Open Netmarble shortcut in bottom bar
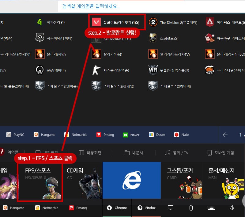Screen dimensions: 245x217 tap(47, 208)
